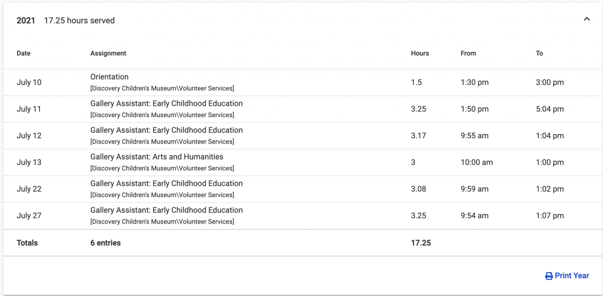The image size is (603, 296).
Task: Click the Hours column header
Action: click(x=420, y=53)
